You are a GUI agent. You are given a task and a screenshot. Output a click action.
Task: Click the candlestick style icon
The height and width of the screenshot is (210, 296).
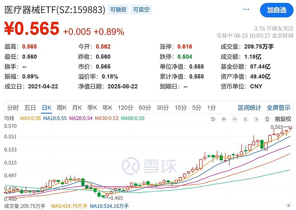coord(267,119)
